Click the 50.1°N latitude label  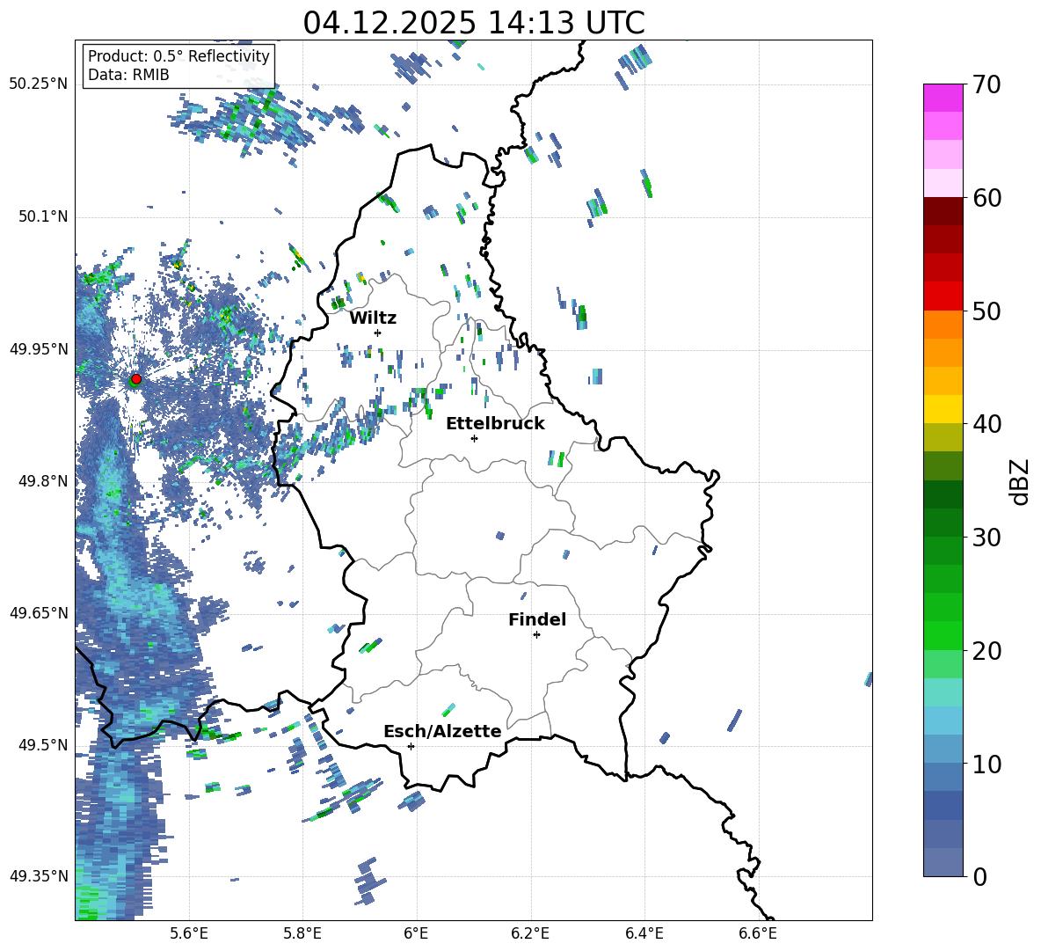point(43,216)
